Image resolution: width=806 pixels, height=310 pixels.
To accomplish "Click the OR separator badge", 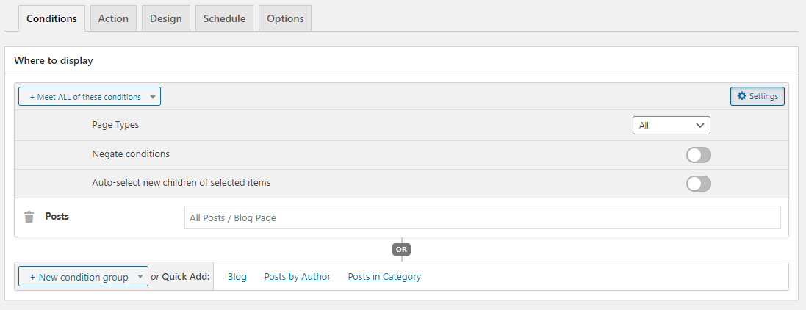I will [401, 249].
